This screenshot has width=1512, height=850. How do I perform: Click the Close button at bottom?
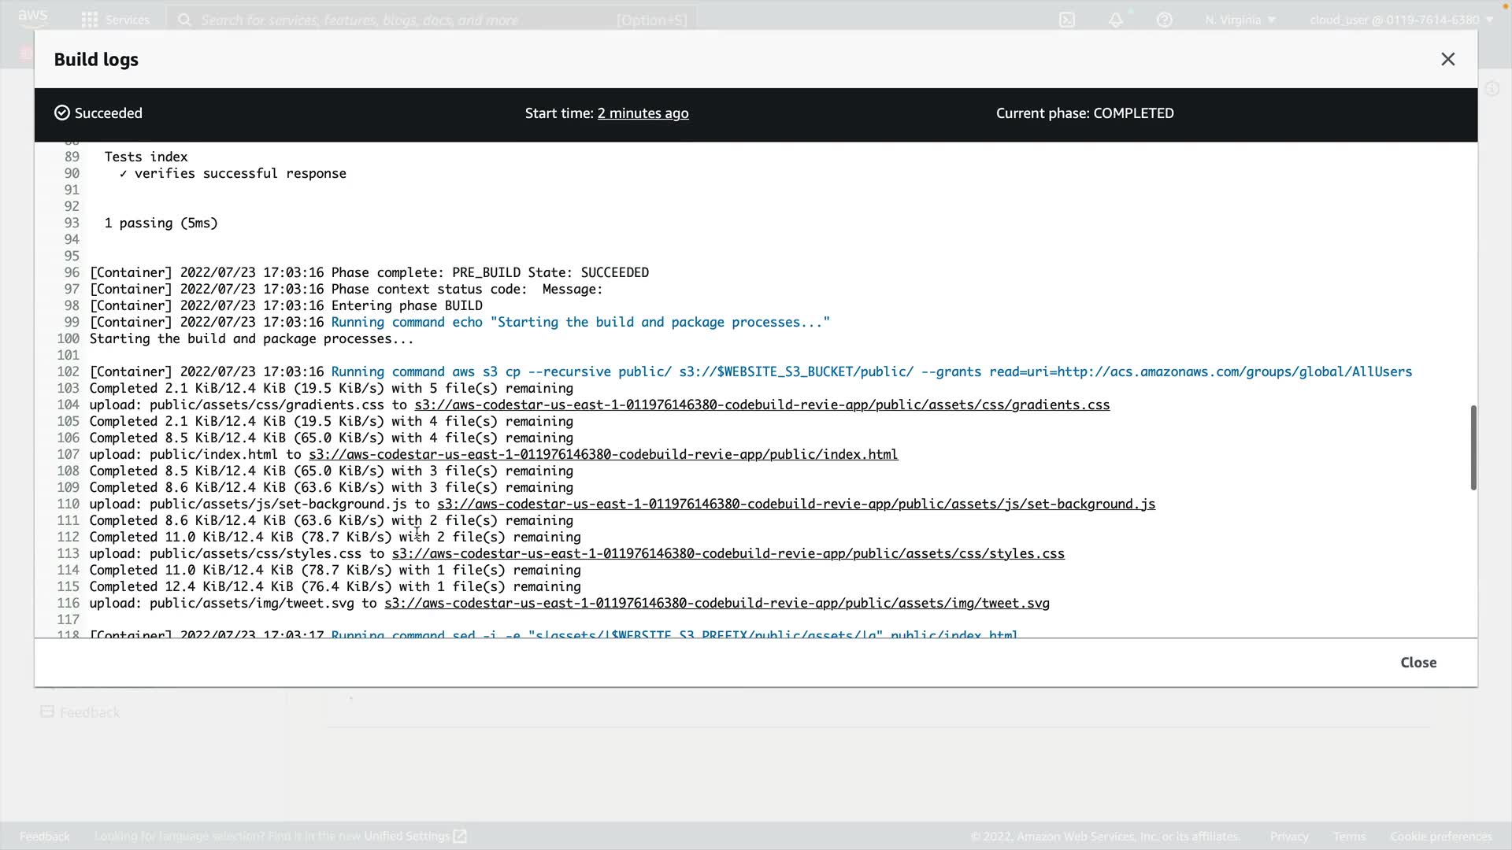1417,662
